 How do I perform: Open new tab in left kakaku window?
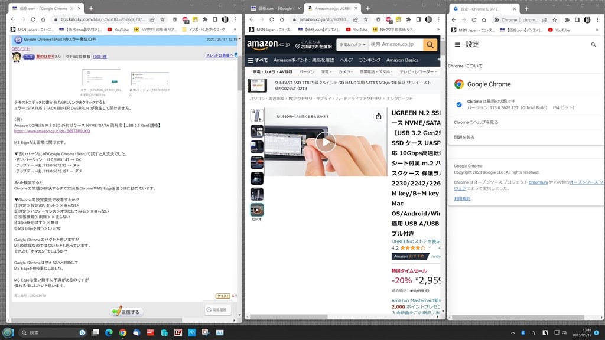pyautogui.click(x=91, y=8)
